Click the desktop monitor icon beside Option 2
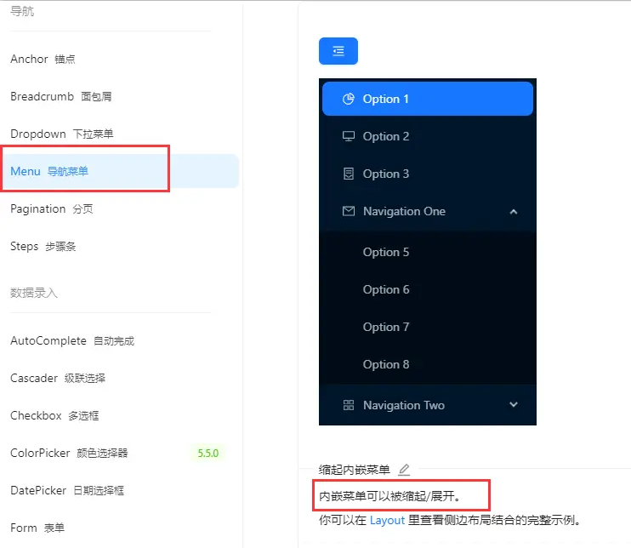 [349, 136]
